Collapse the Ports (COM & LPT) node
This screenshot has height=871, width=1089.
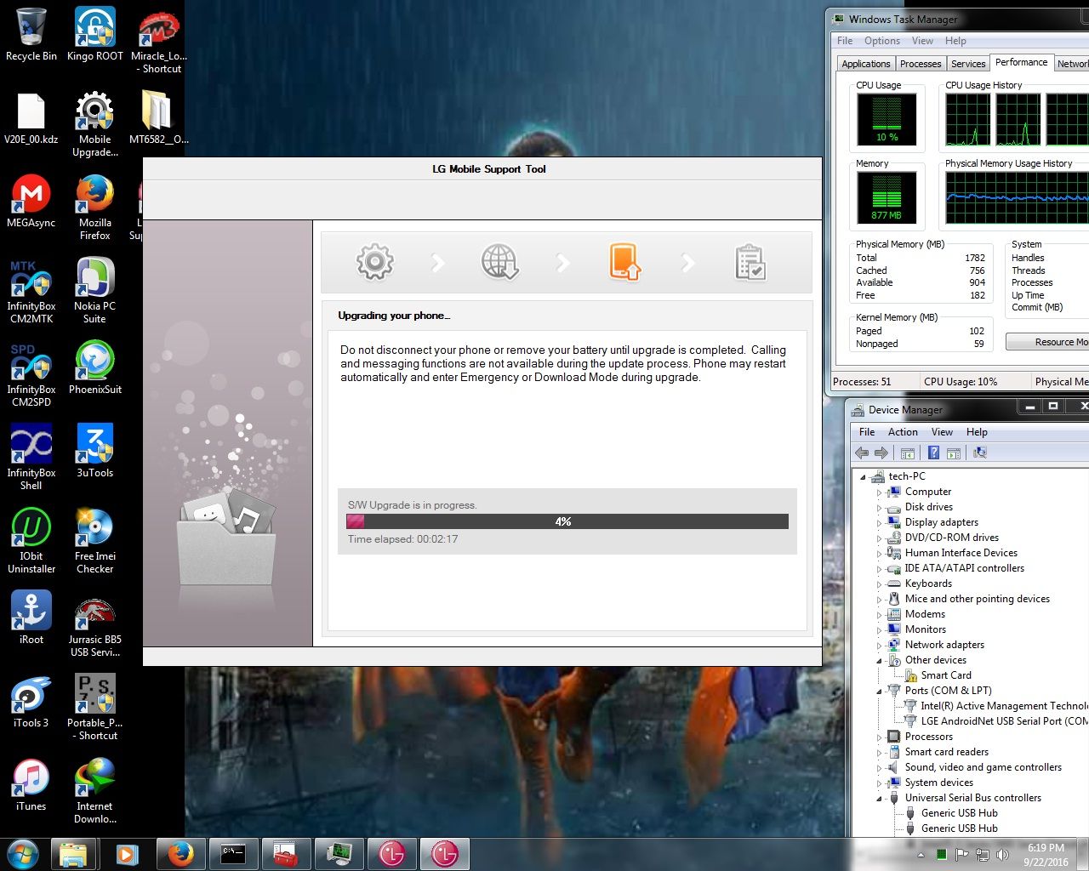coord(879,692)
